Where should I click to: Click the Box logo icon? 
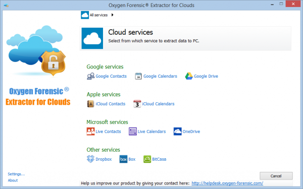click(x=123, y=159)
